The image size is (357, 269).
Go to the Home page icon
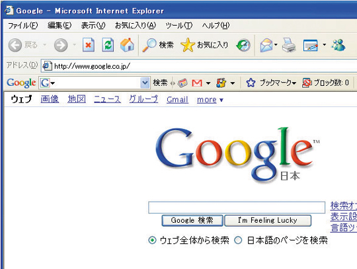127,44
